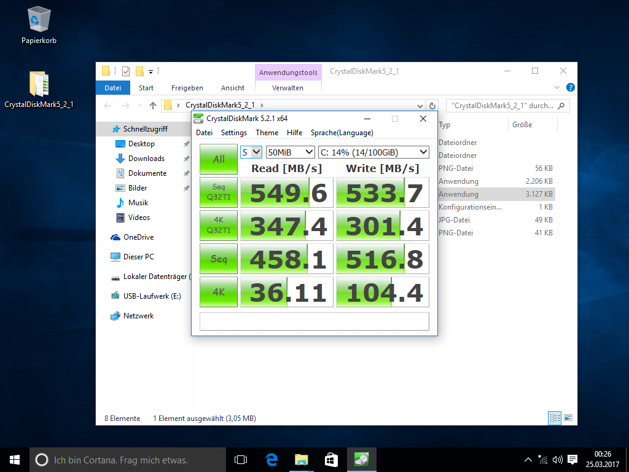Open File Explorer from the taskbar

(301, 460)
